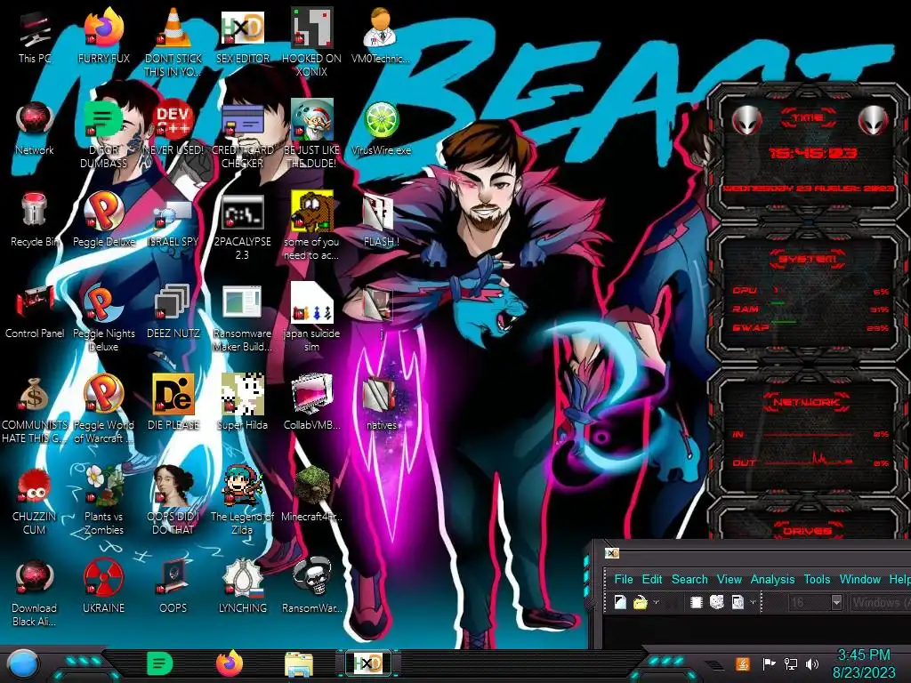Screen dimensions: 911x683
Task: Select the HOOKED ON XONIX desktop icon
Action: tap(311, 42)
